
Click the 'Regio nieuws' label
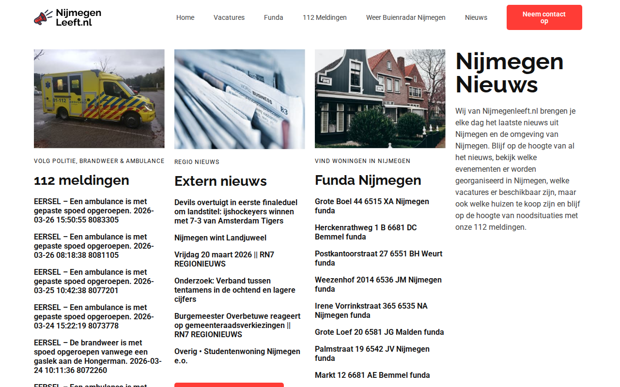pos(197,162)
